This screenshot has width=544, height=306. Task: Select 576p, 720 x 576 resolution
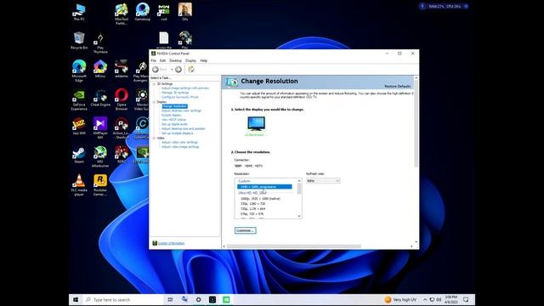coord(252,214)
